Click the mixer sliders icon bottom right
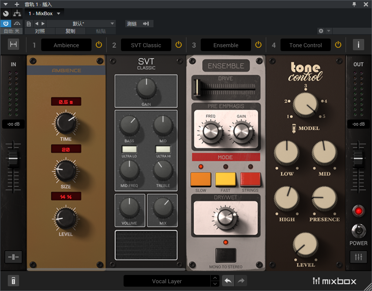Screen dimensions: 372x291 click(359, 257)
